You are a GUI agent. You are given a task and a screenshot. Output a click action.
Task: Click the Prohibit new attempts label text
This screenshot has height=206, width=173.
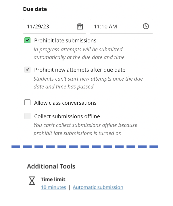[80, 70]
